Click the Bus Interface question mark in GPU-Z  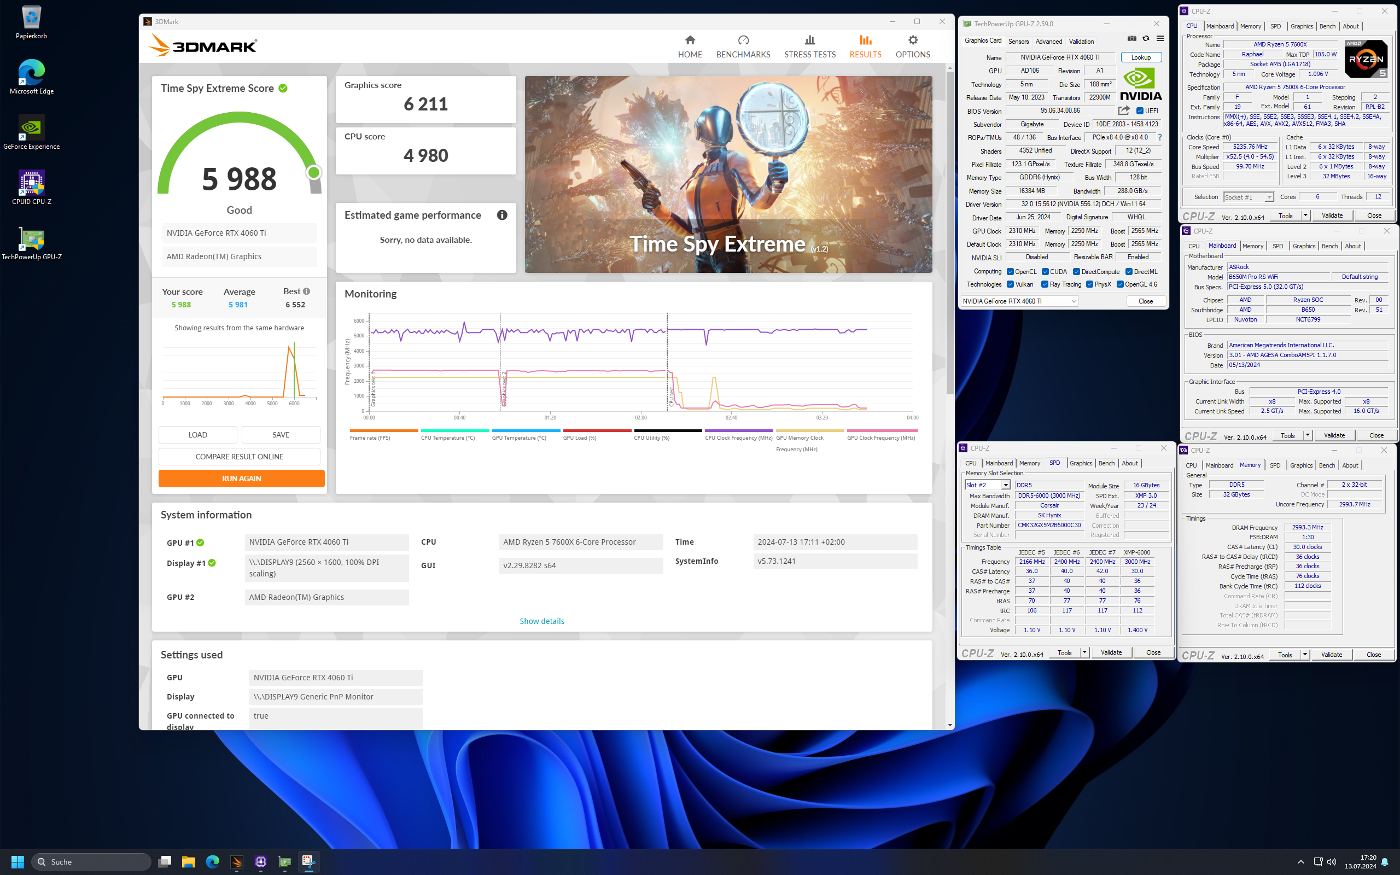(1159, 137)
